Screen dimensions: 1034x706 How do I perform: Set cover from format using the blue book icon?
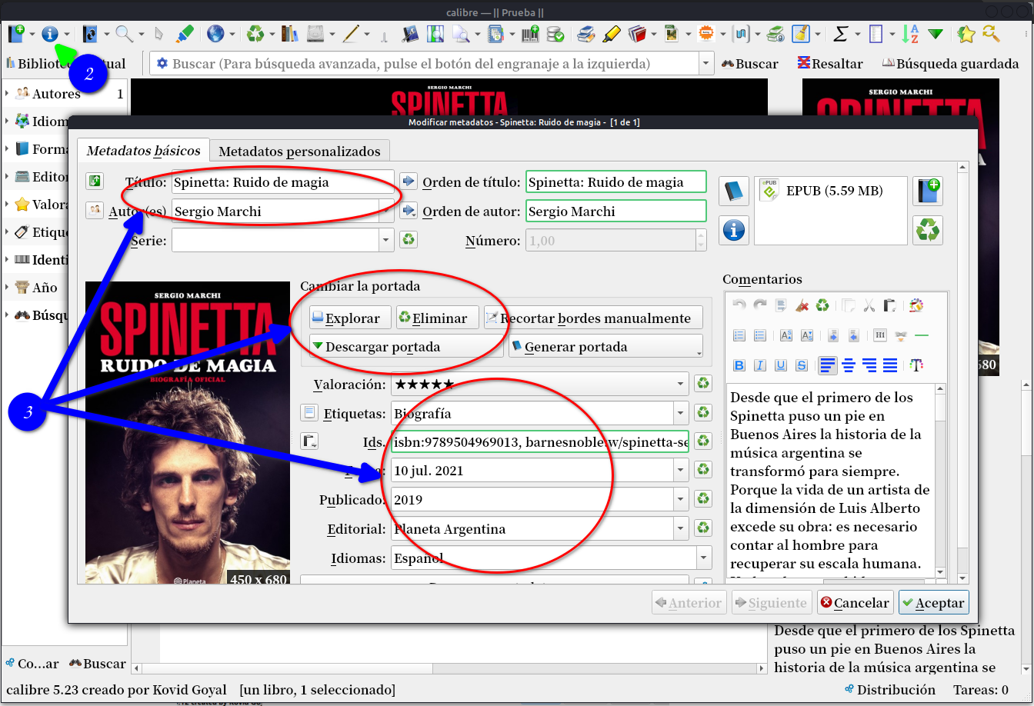(x=734, y=191)
